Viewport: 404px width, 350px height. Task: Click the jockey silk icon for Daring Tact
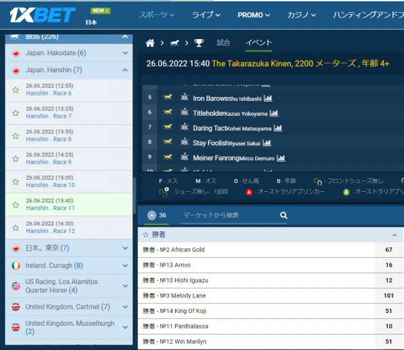184,127
